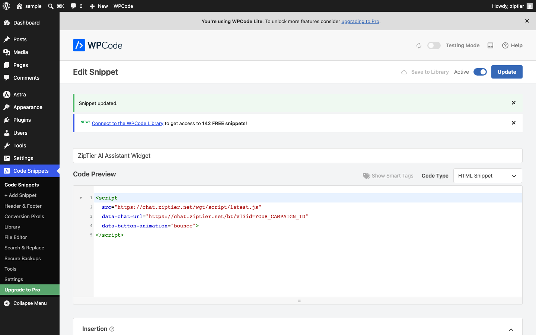
Task: Enable the Testing Mode switch
Action: [x=434, y=45]
